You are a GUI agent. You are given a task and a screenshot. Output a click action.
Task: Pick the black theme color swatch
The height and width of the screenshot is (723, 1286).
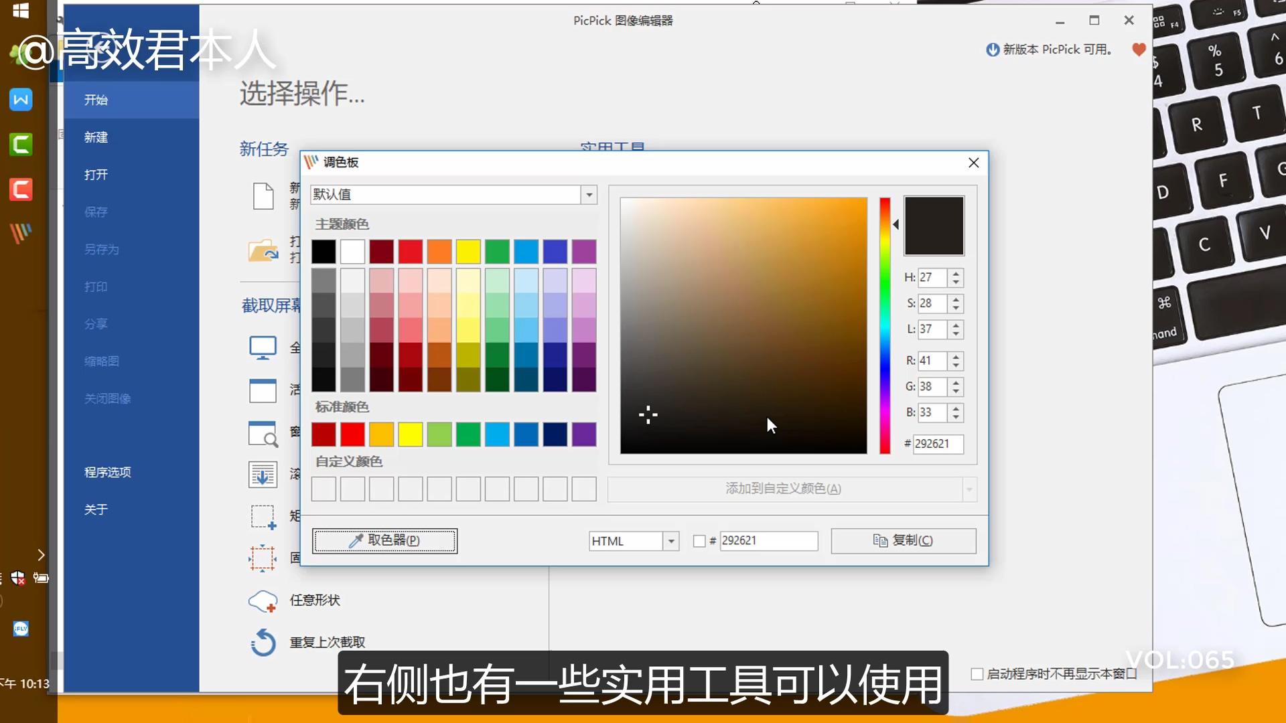point(324,252)
